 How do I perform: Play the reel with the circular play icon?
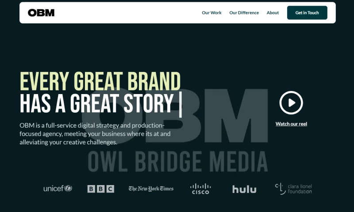pos(291,103)
